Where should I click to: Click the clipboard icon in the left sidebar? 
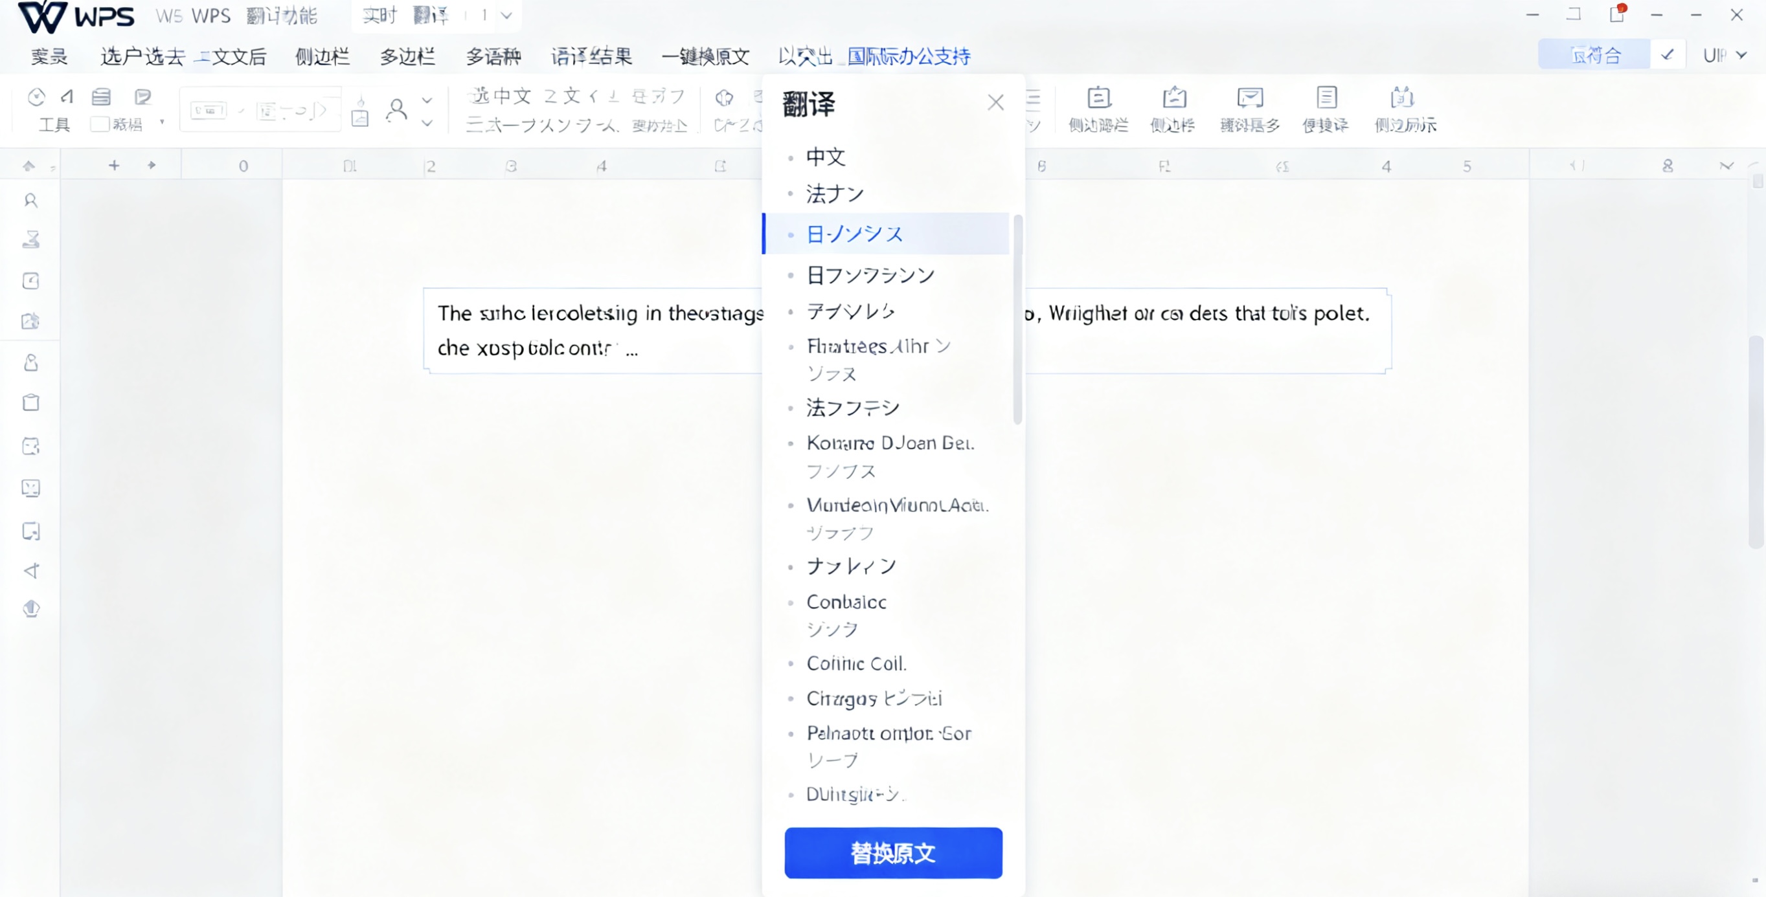coord(30,403)
